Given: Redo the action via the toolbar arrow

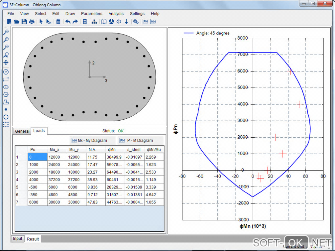Looking at the screenshot, I should (x=75, y=22).
